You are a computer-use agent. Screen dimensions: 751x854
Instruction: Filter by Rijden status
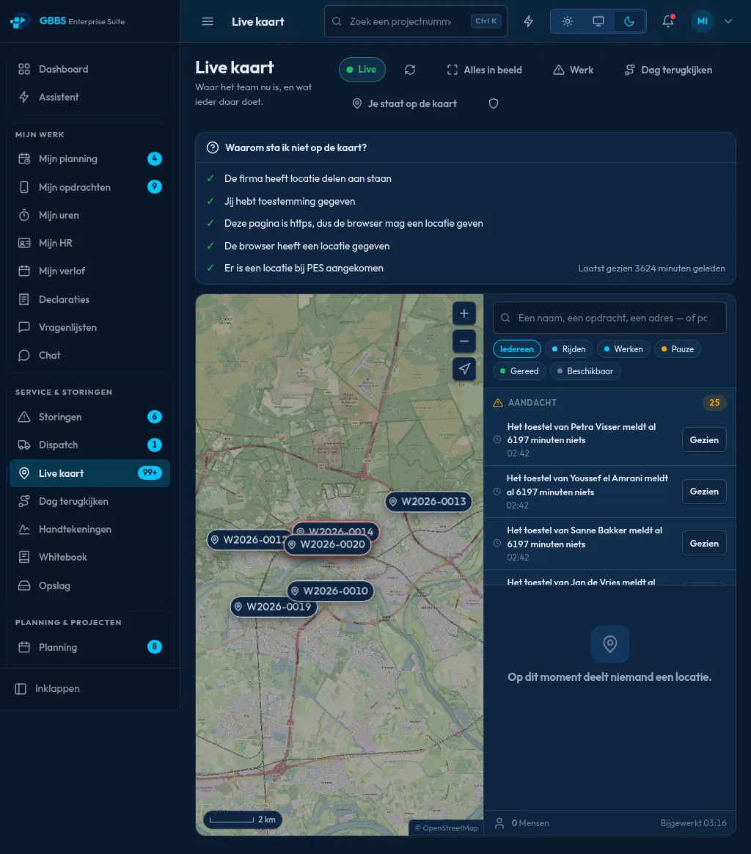click(x=568, y=349)
